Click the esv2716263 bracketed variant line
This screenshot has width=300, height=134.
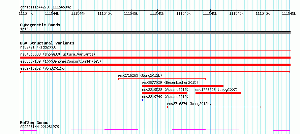point(162,78)
